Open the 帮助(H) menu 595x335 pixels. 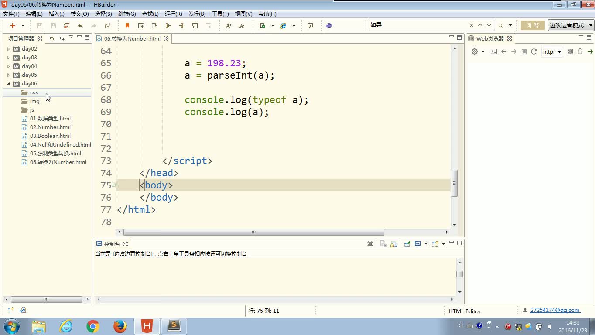(x=267, y=14)
